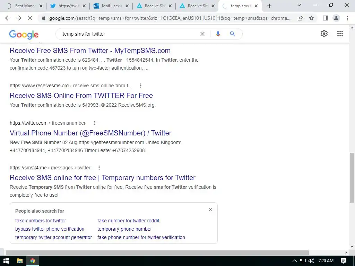
Task: Clear the search box with X
Action: click(202, 34)
